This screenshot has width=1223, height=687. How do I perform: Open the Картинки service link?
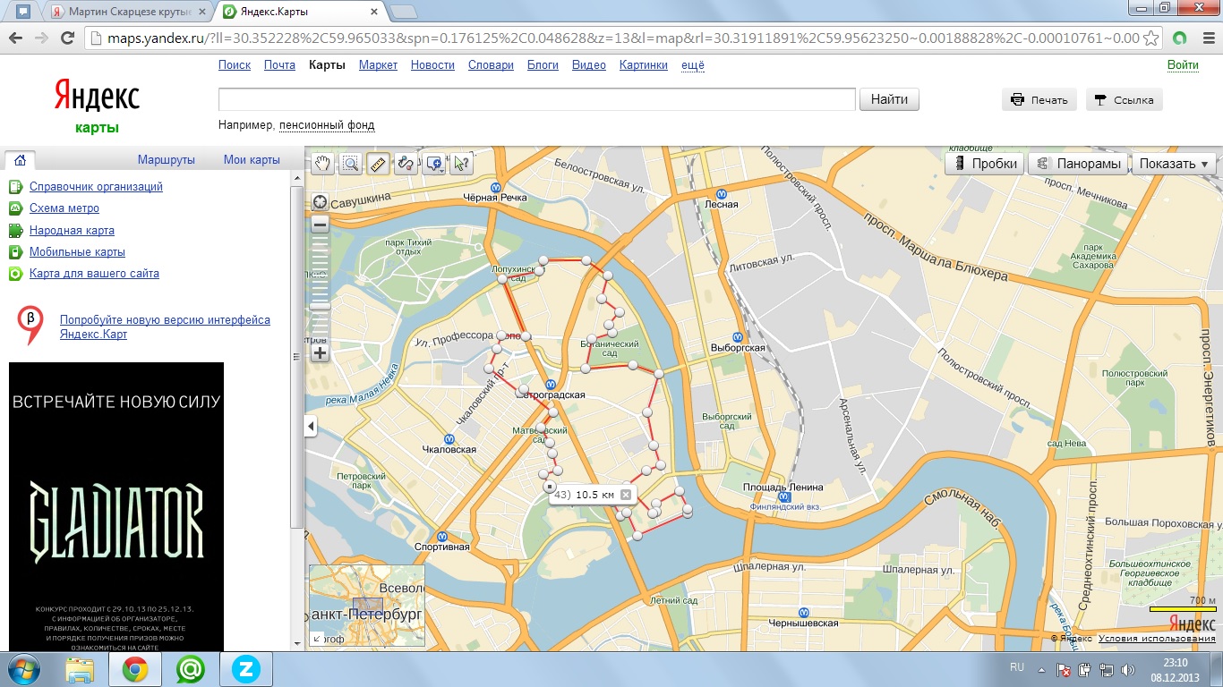644,65
